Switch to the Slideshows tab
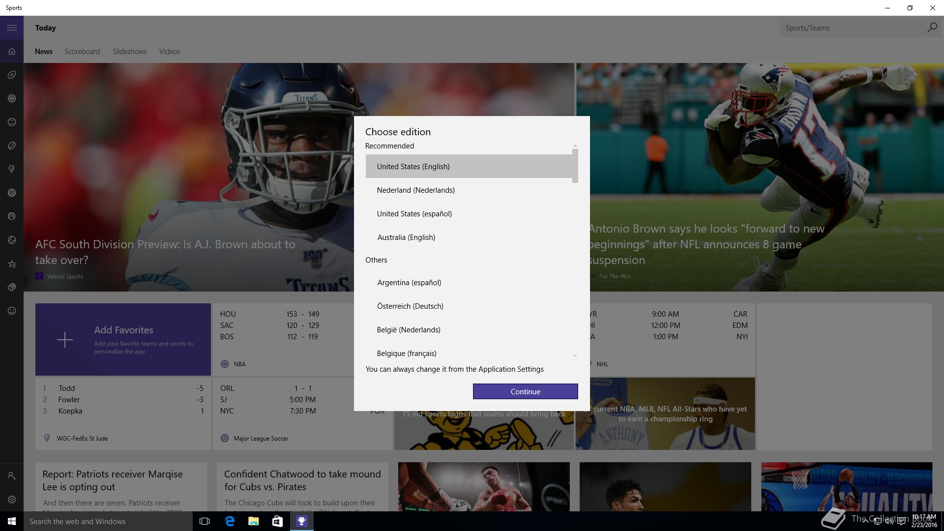The image size is (944, 531). (129, 52)
